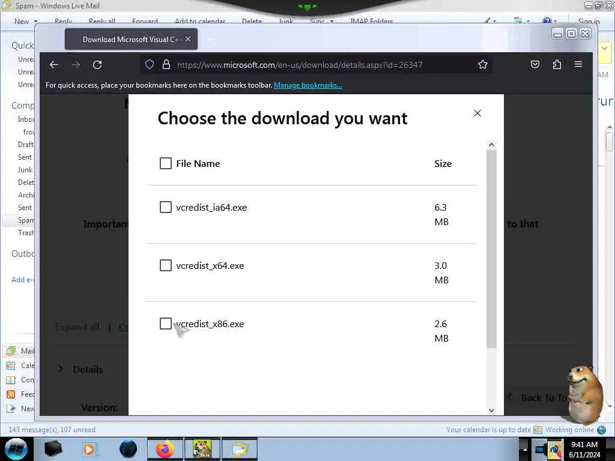Viewport: 615px width, 461px height.
Task: Go back in the Firefox browser
Action: click(x=54, y=65)
